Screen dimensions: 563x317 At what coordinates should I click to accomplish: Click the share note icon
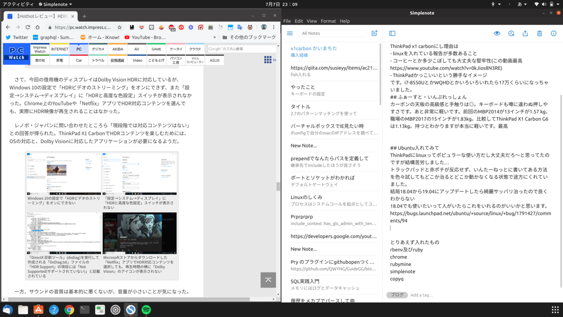pyautogui.click(x=525, y=33)
